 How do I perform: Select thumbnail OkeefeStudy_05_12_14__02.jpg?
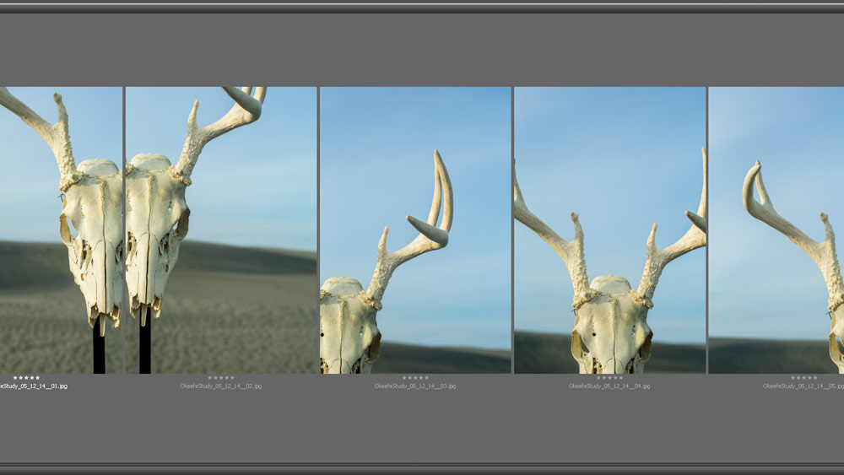click(221, 230)
